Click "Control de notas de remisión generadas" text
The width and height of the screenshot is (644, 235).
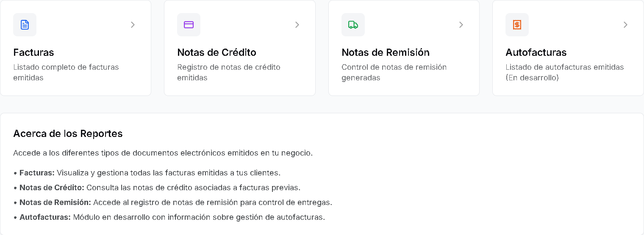394,72
